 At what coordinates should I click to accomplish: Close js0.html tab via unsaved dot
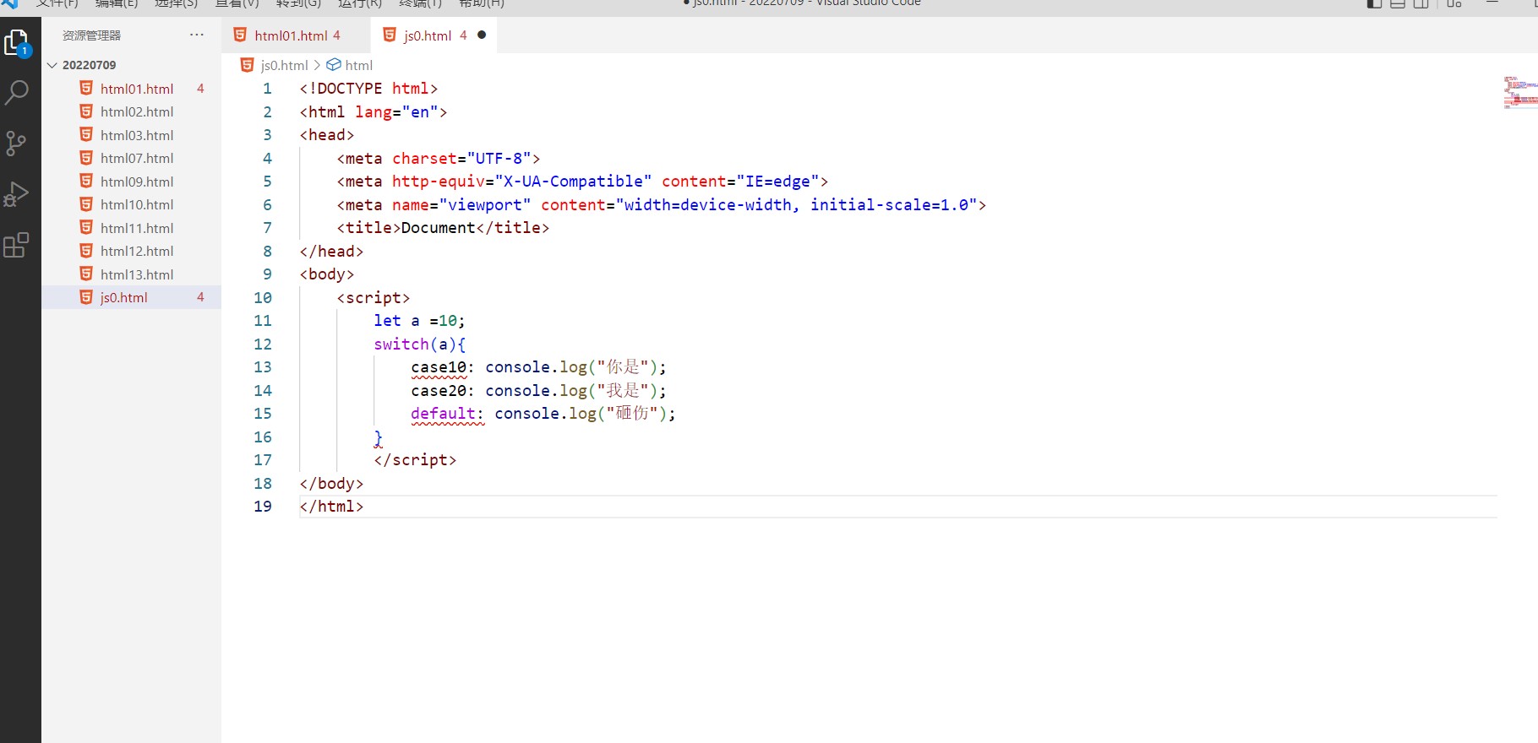click(x=482, y=35)
